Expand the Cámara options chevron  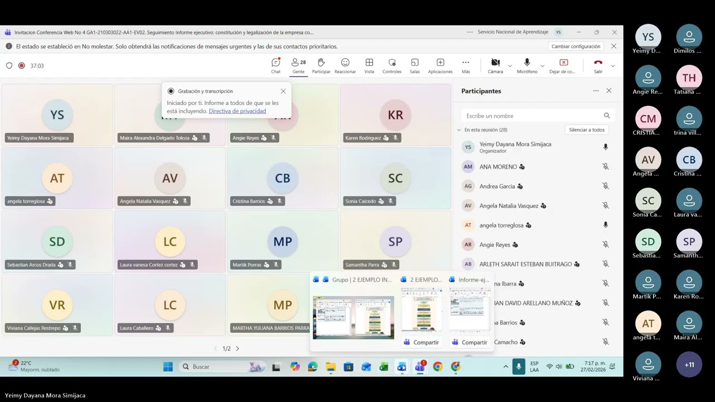pyautogui.click(x=510, y=66)
